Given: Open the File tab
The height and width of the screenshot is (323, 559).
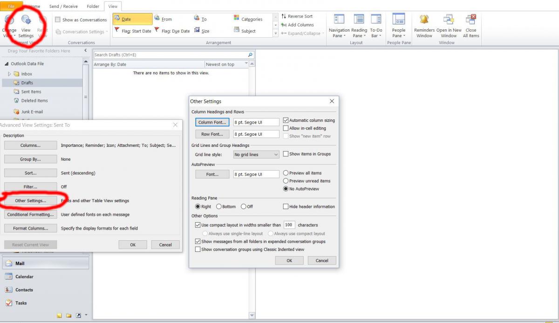Looking at the screenshot, I should coord(11,6).
